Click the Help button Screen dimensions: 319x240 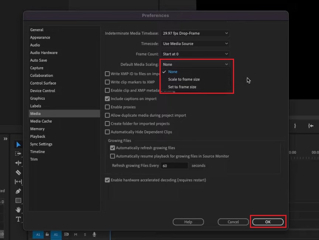point(188,222)
